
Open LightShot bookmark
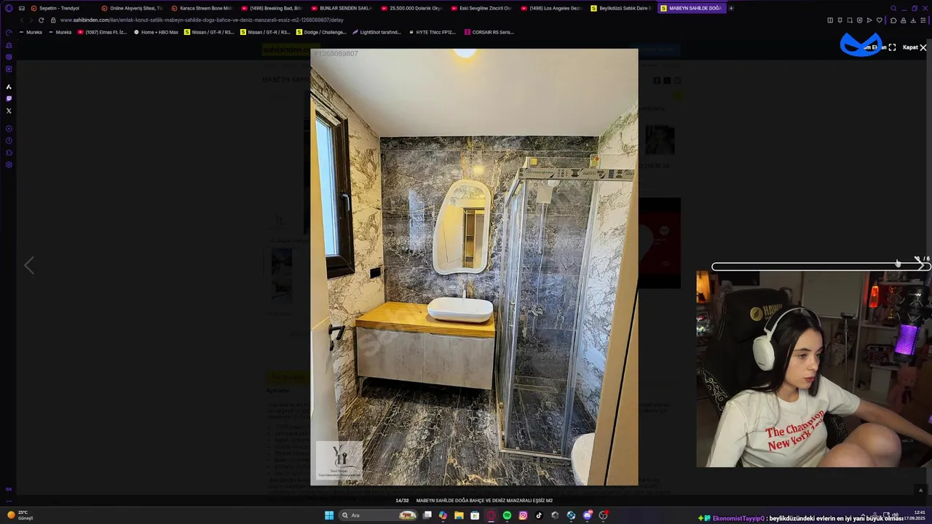click(376, 32)
